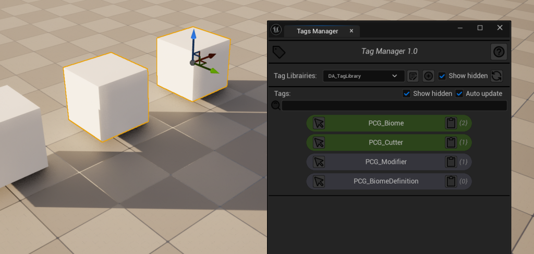Open the DA_TagLibrary dropdown
534x254 pixels.
point(363,76)
